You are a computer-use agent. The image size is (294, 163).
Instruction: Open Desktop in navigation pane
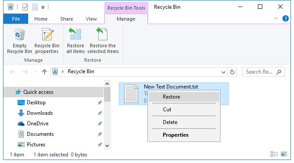coord(36,103)
